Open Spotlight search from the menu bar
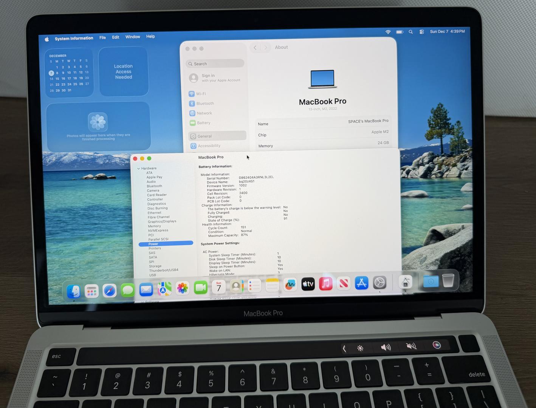The width and height of the screenshot is (536, 408). click(411, 32)
